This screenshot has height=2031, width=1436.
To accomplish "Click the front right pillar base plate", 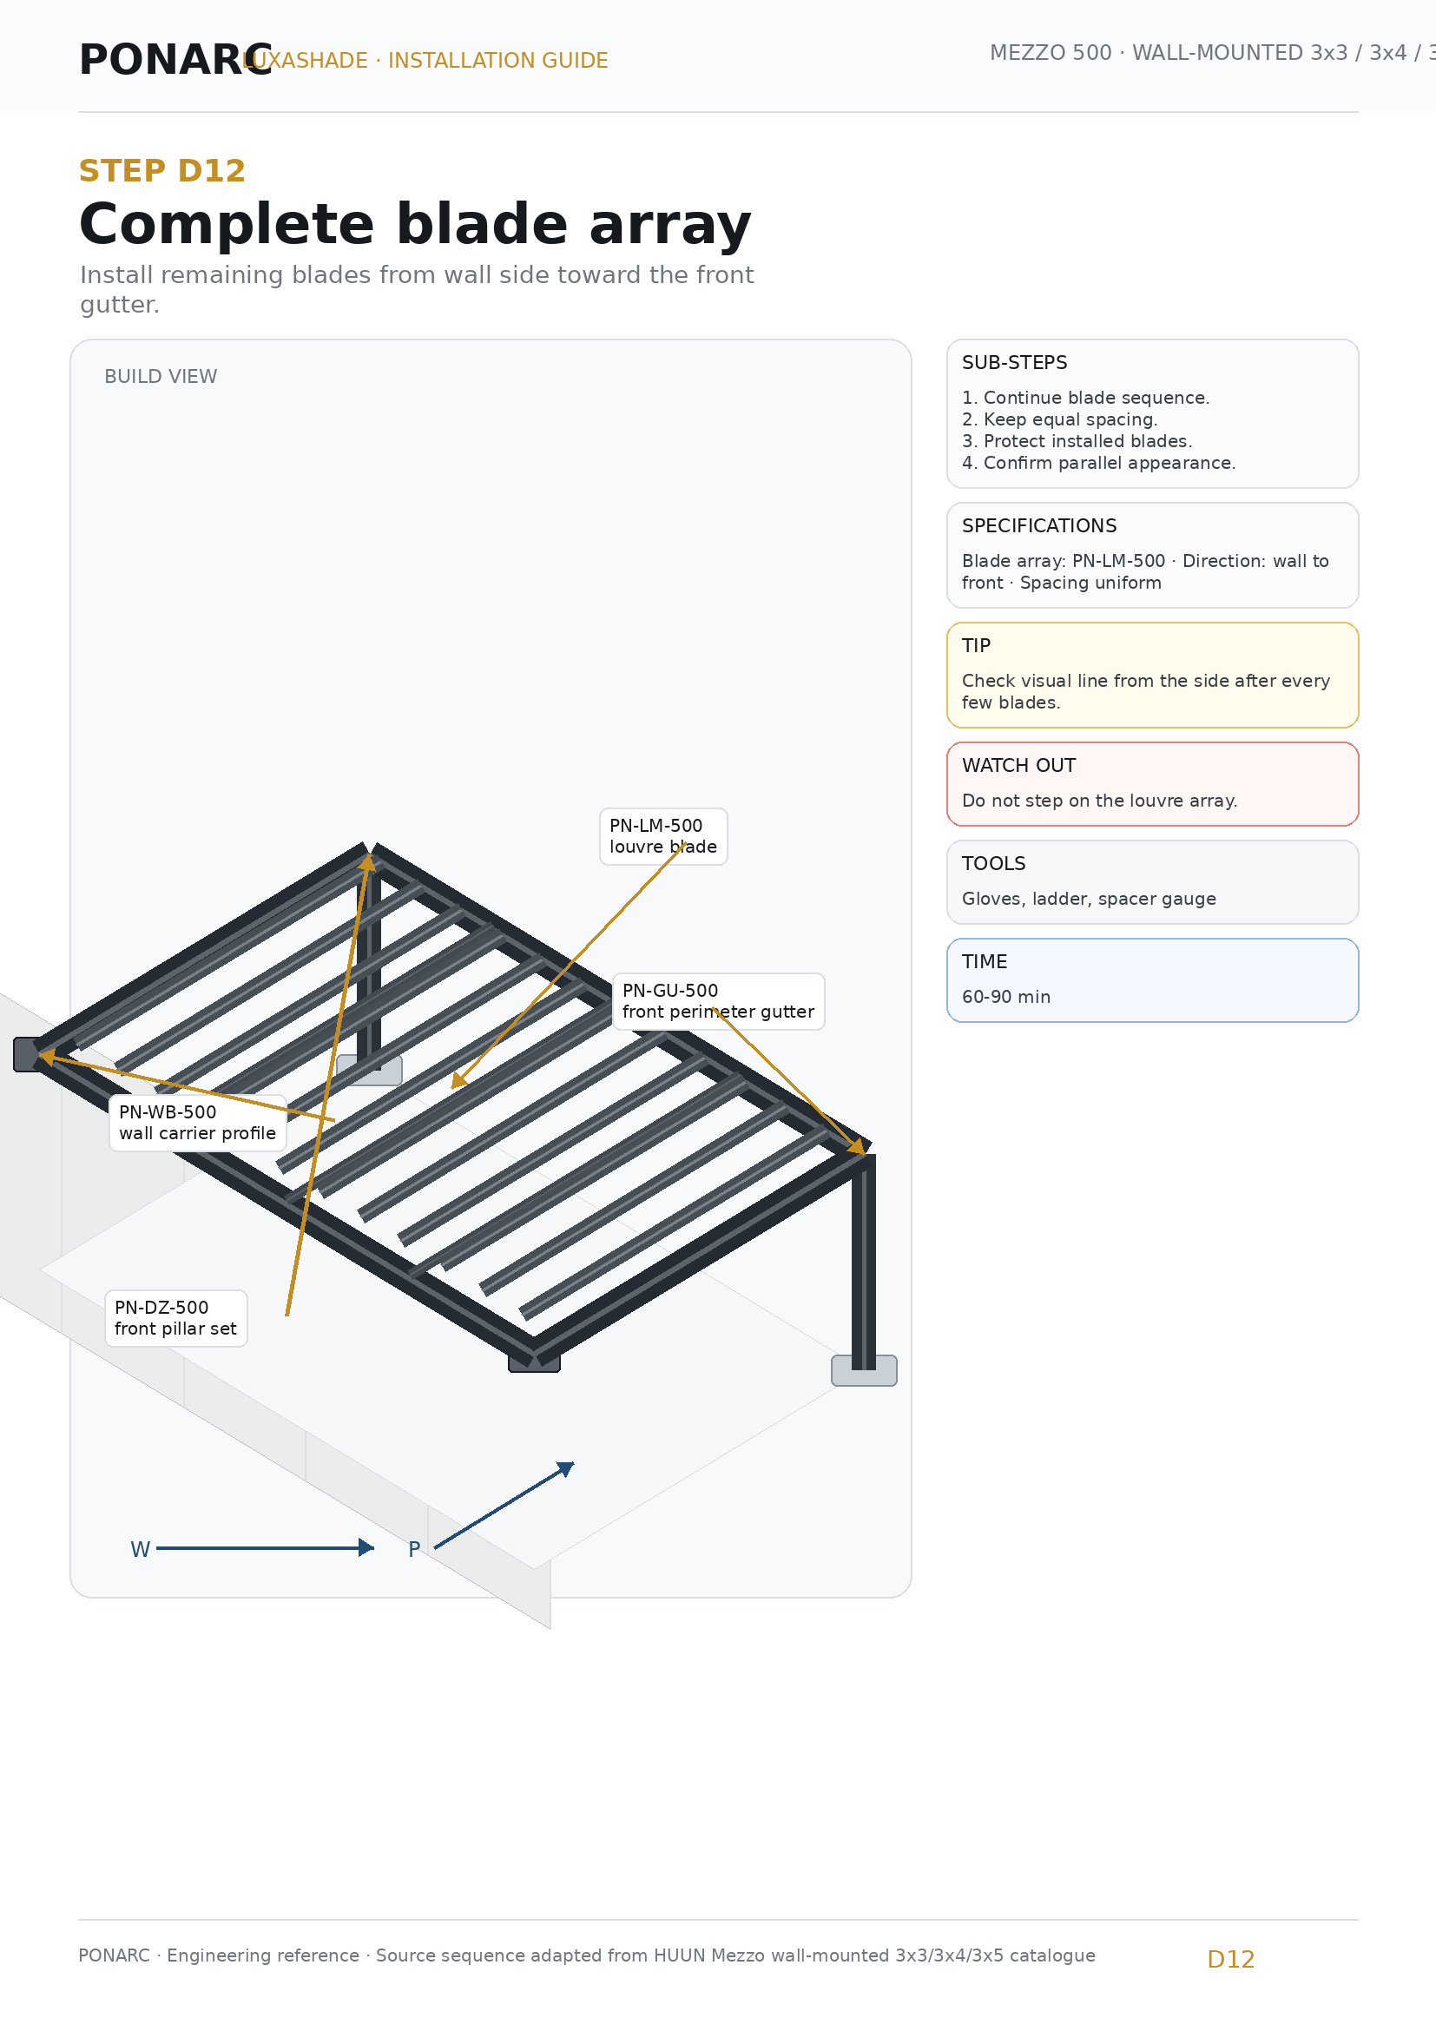I will tap(864, 1370).
